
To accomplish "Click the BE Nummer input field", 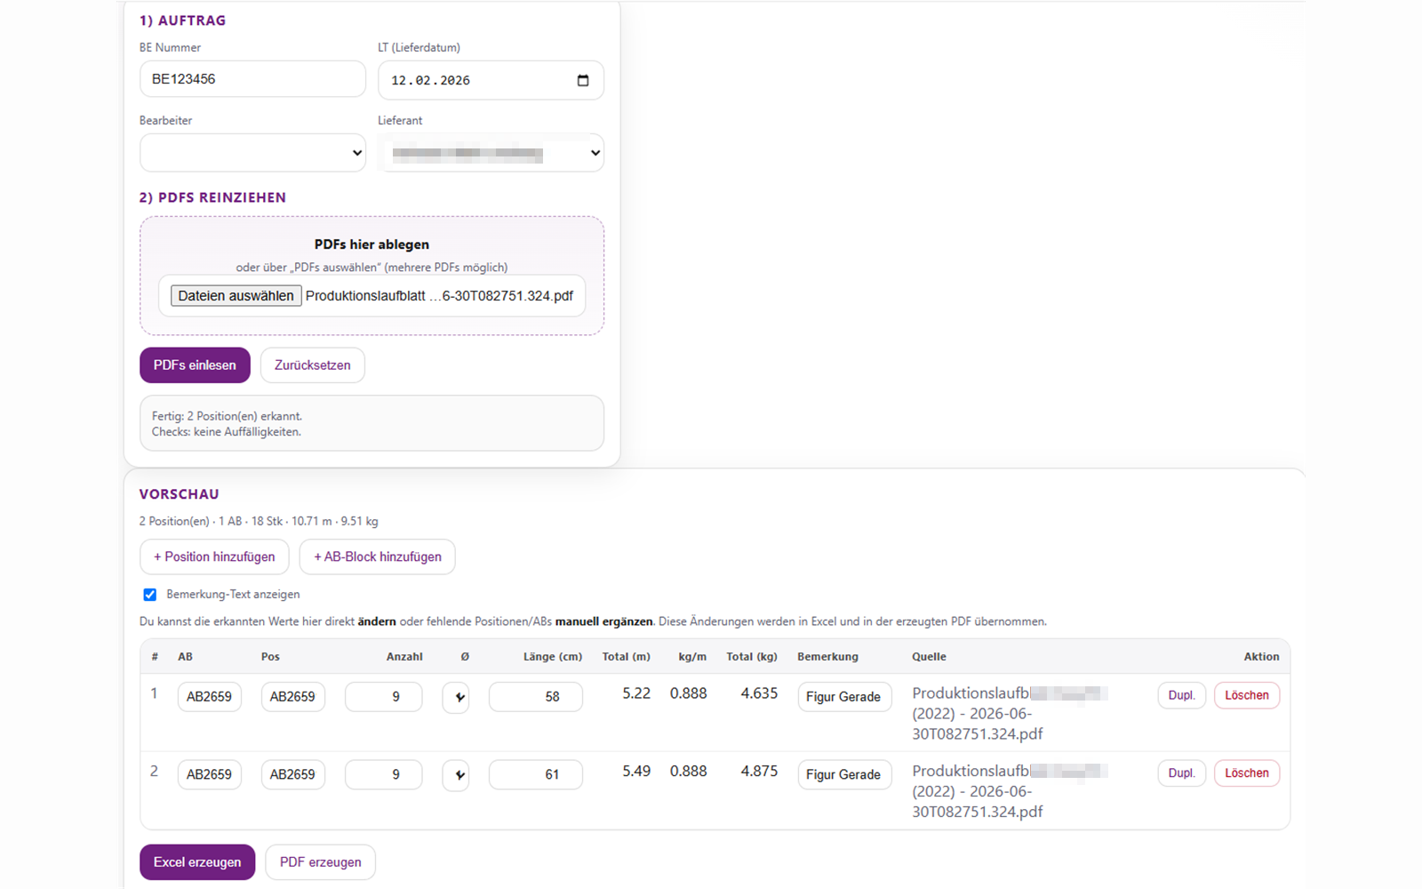I will [252, 79].
